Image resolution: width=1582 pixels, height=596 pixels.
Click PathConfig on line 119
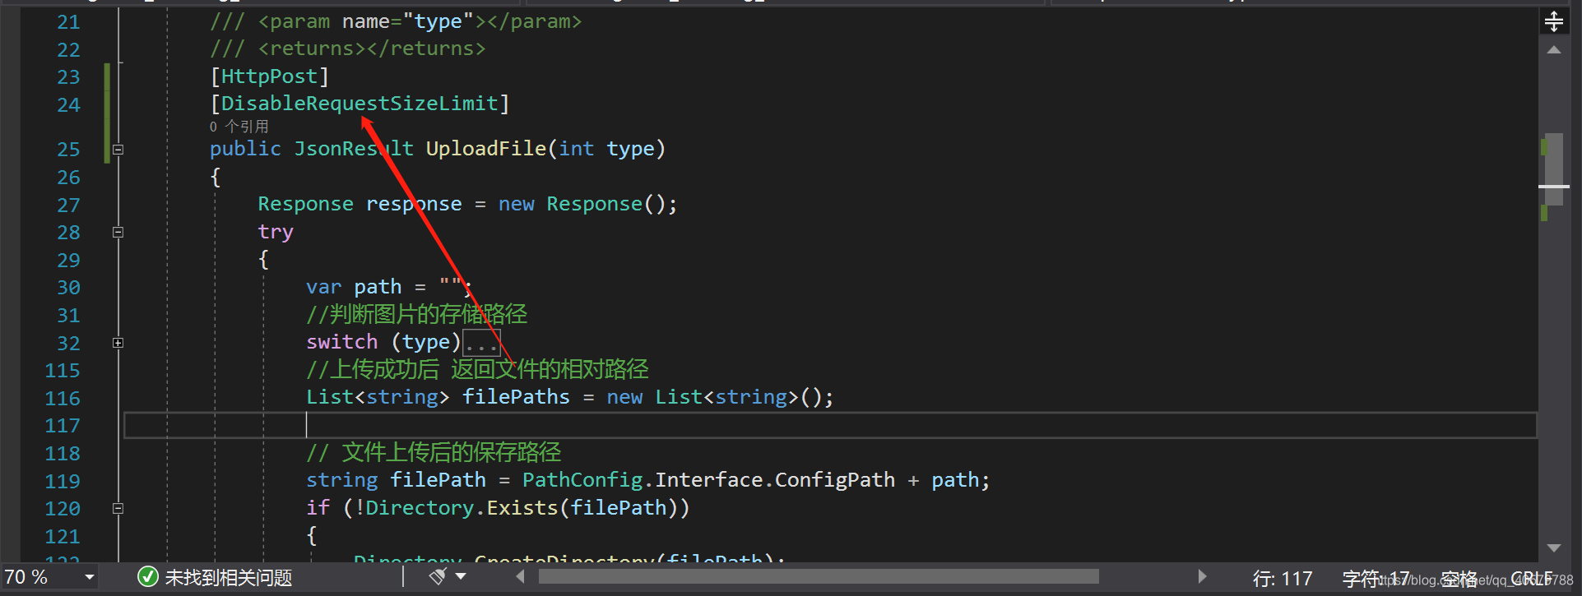[582, 480]
